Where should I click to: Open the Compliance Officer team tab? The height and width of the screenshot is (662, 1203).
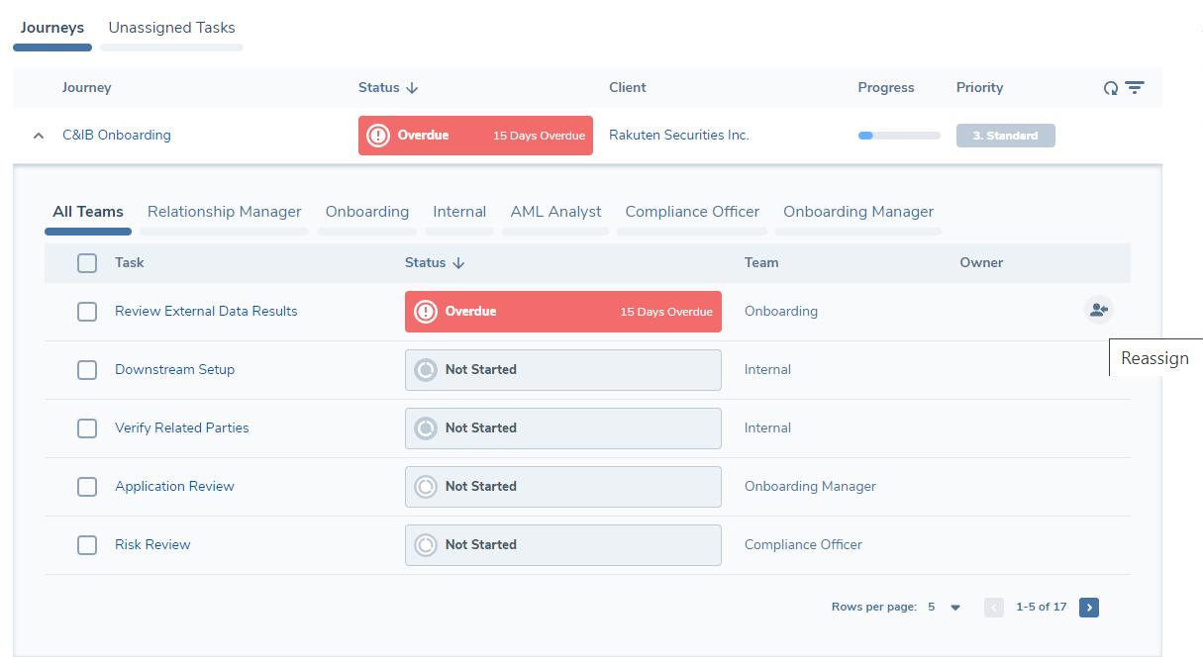(x=692, y=212)
